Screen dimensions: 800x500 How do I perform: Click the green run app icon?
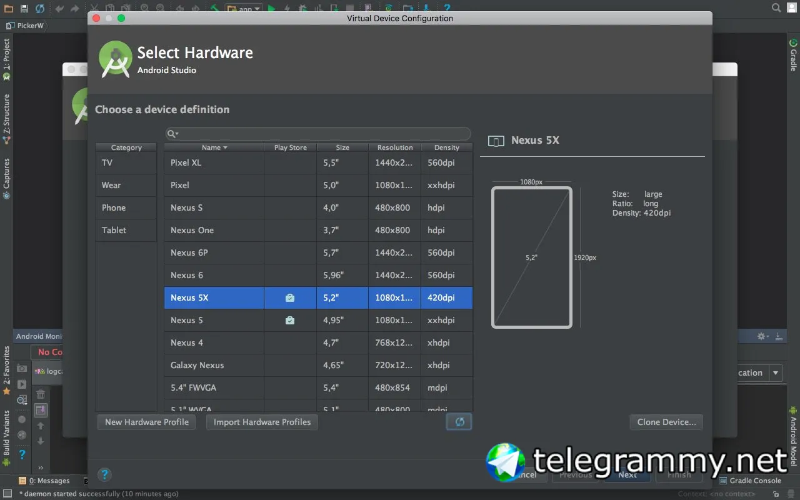click(x=272, y=9)
